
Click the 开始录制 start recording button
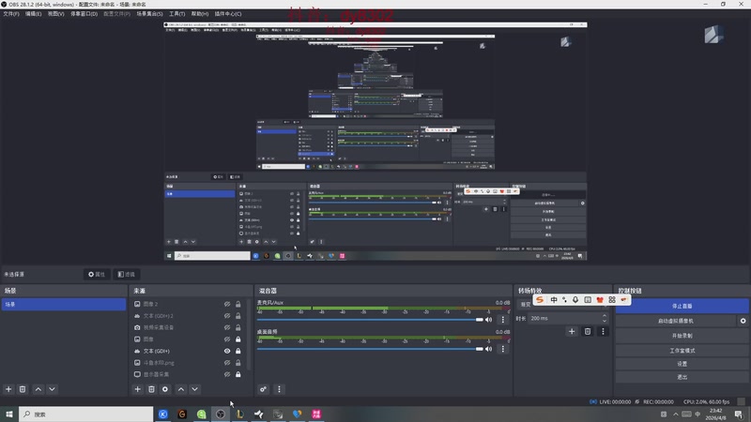pos(682,336)
